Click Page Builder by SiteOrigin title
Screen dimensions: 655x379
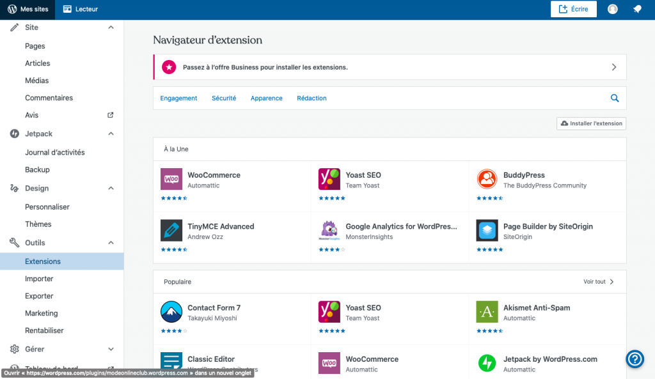point(548,226)
